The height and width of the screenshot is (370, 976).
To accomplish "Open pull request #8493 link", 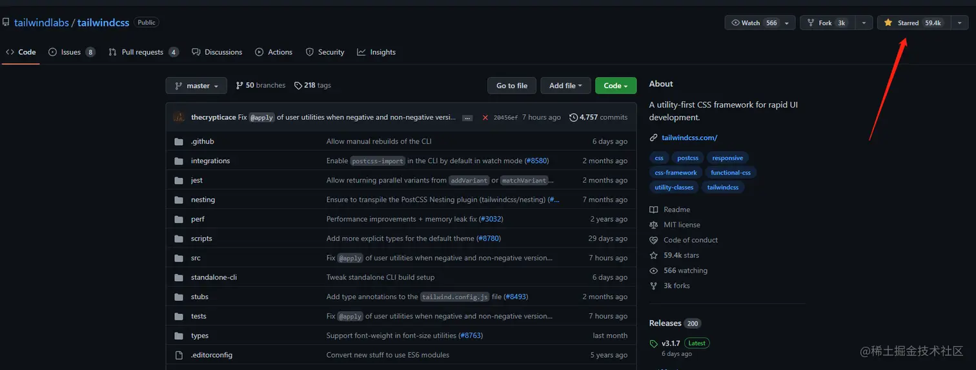I will (x=516, y=297).
